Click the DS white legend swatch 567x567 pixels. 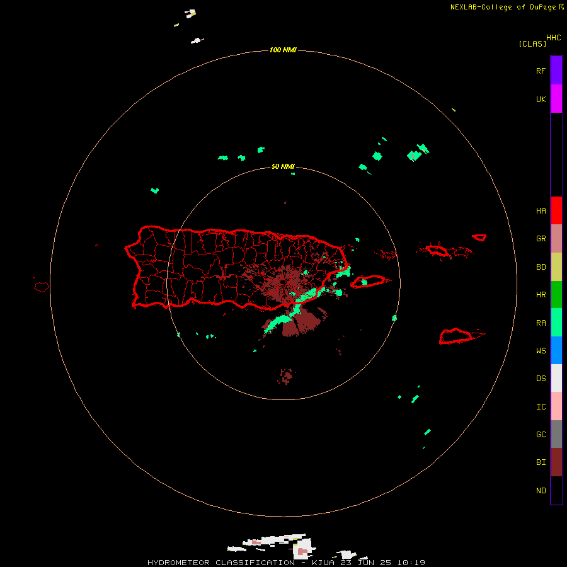(x=556, y=378)
